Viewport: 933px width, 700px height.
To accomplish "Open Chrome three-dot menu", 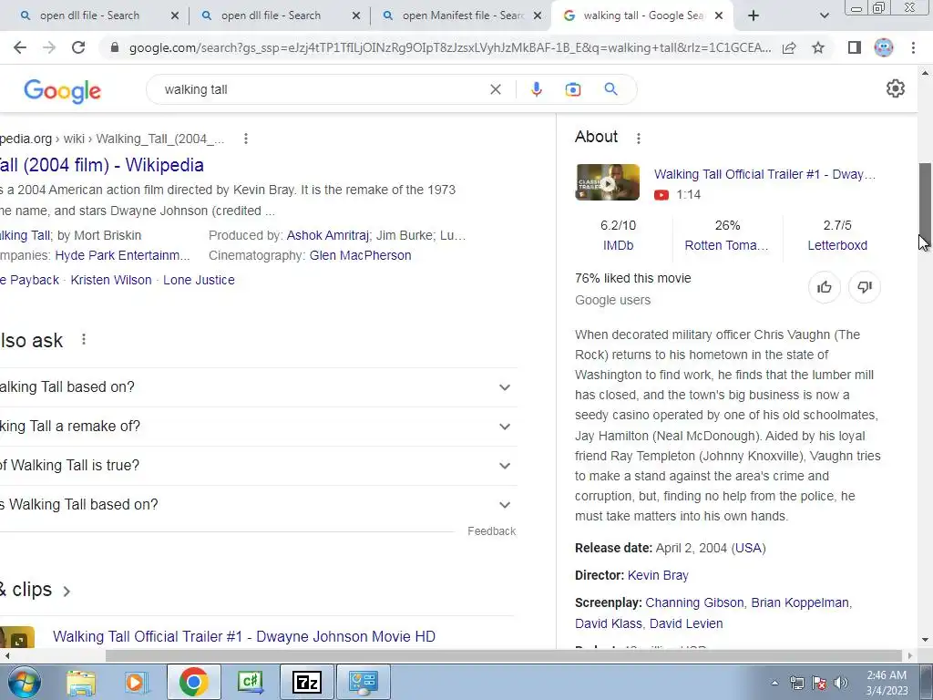I will [x=913, y=47].
